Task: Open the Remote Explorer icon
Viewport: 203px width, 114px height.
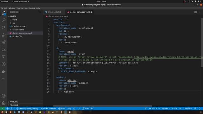Action: coord(3,50)
